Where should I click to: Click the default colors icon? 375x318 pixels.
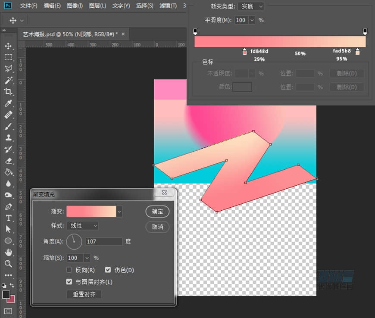(4, 286)
